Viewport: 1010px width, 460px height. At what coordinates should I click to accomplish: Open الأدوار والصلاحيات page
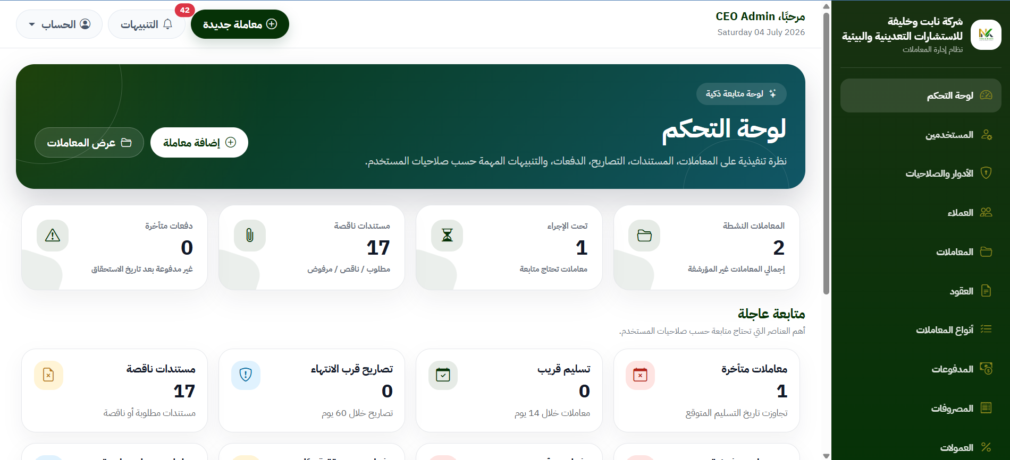(x=921, y=173)
